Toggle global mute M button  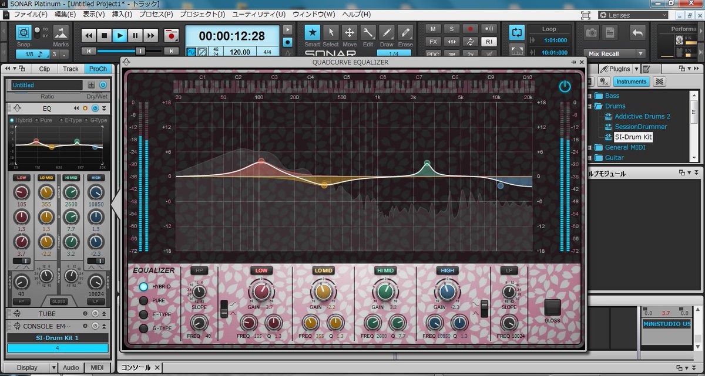433,29
